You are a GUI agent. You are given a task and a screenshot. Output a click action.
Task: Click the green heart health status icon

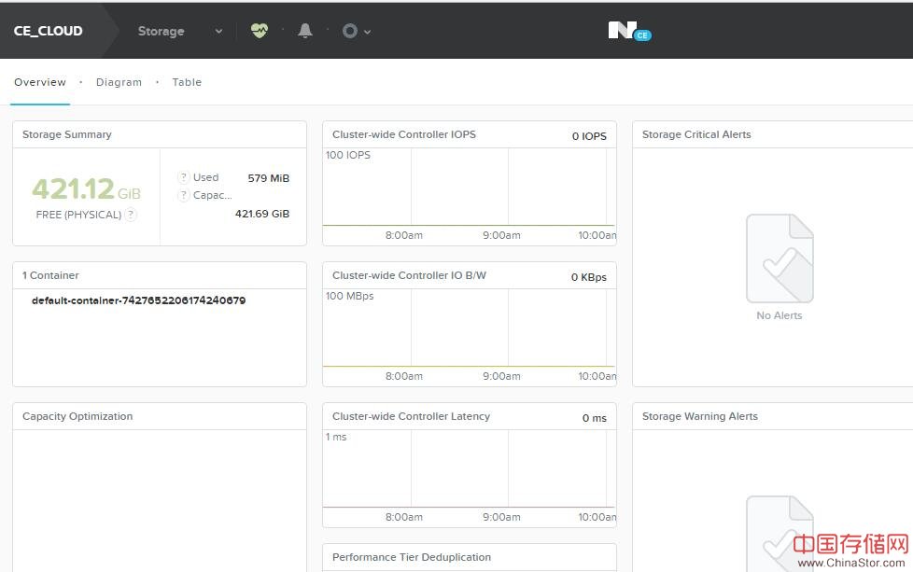[x=259, y=31]
